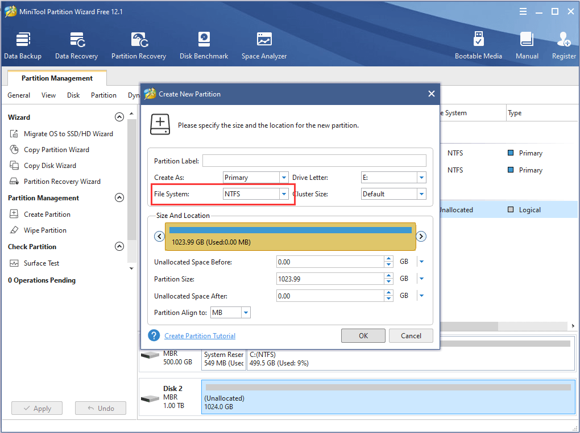Open the Data Backup tool

(x=23, y=46)
